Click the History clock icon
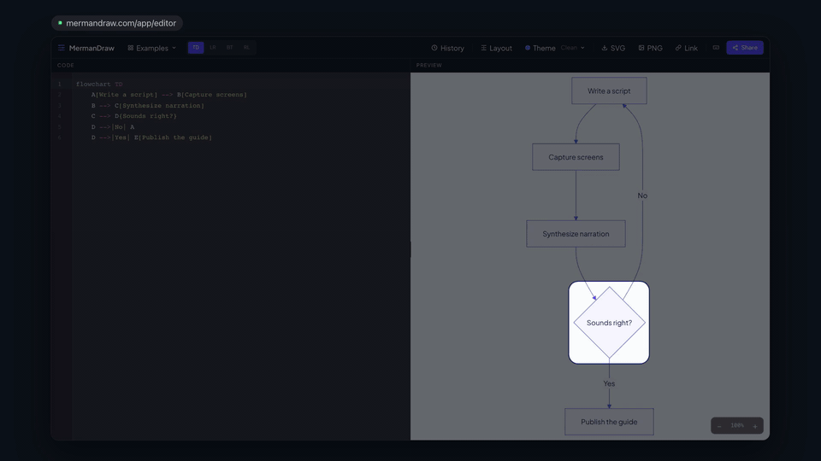 [x=434, y=48]
